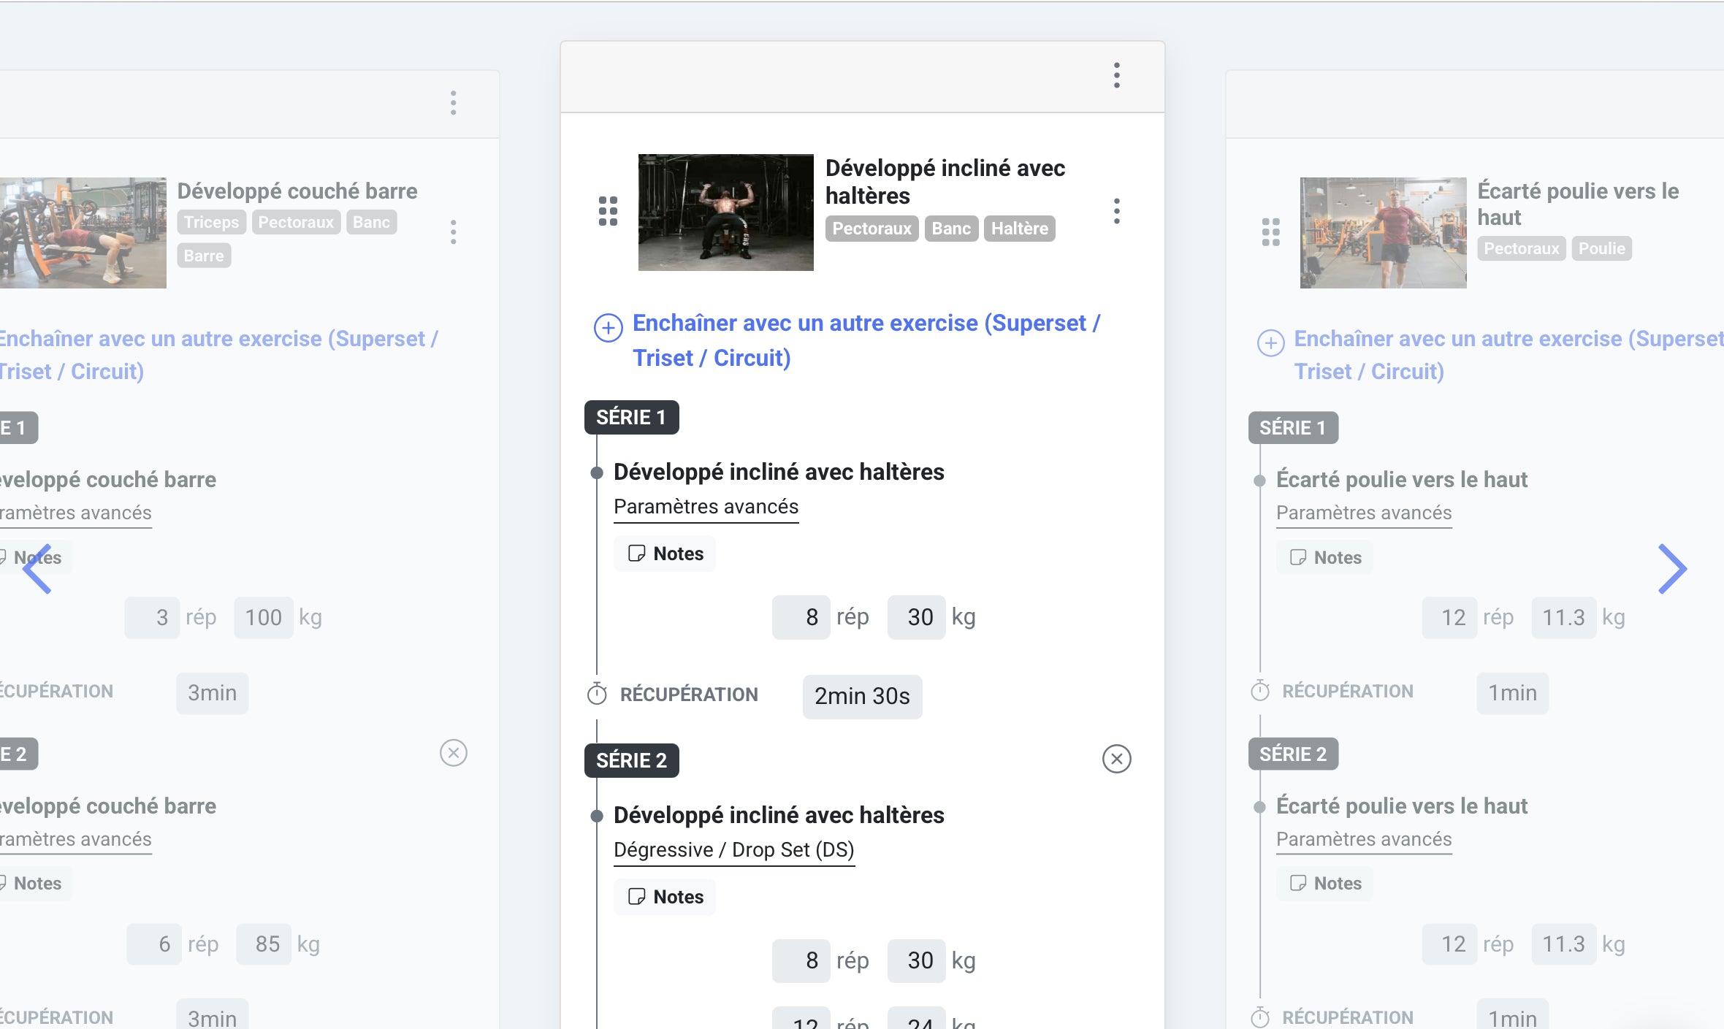1724x1029 pixels.
Task: Click the Écarté poulie drag handle
Action: tap(1271, 232)
